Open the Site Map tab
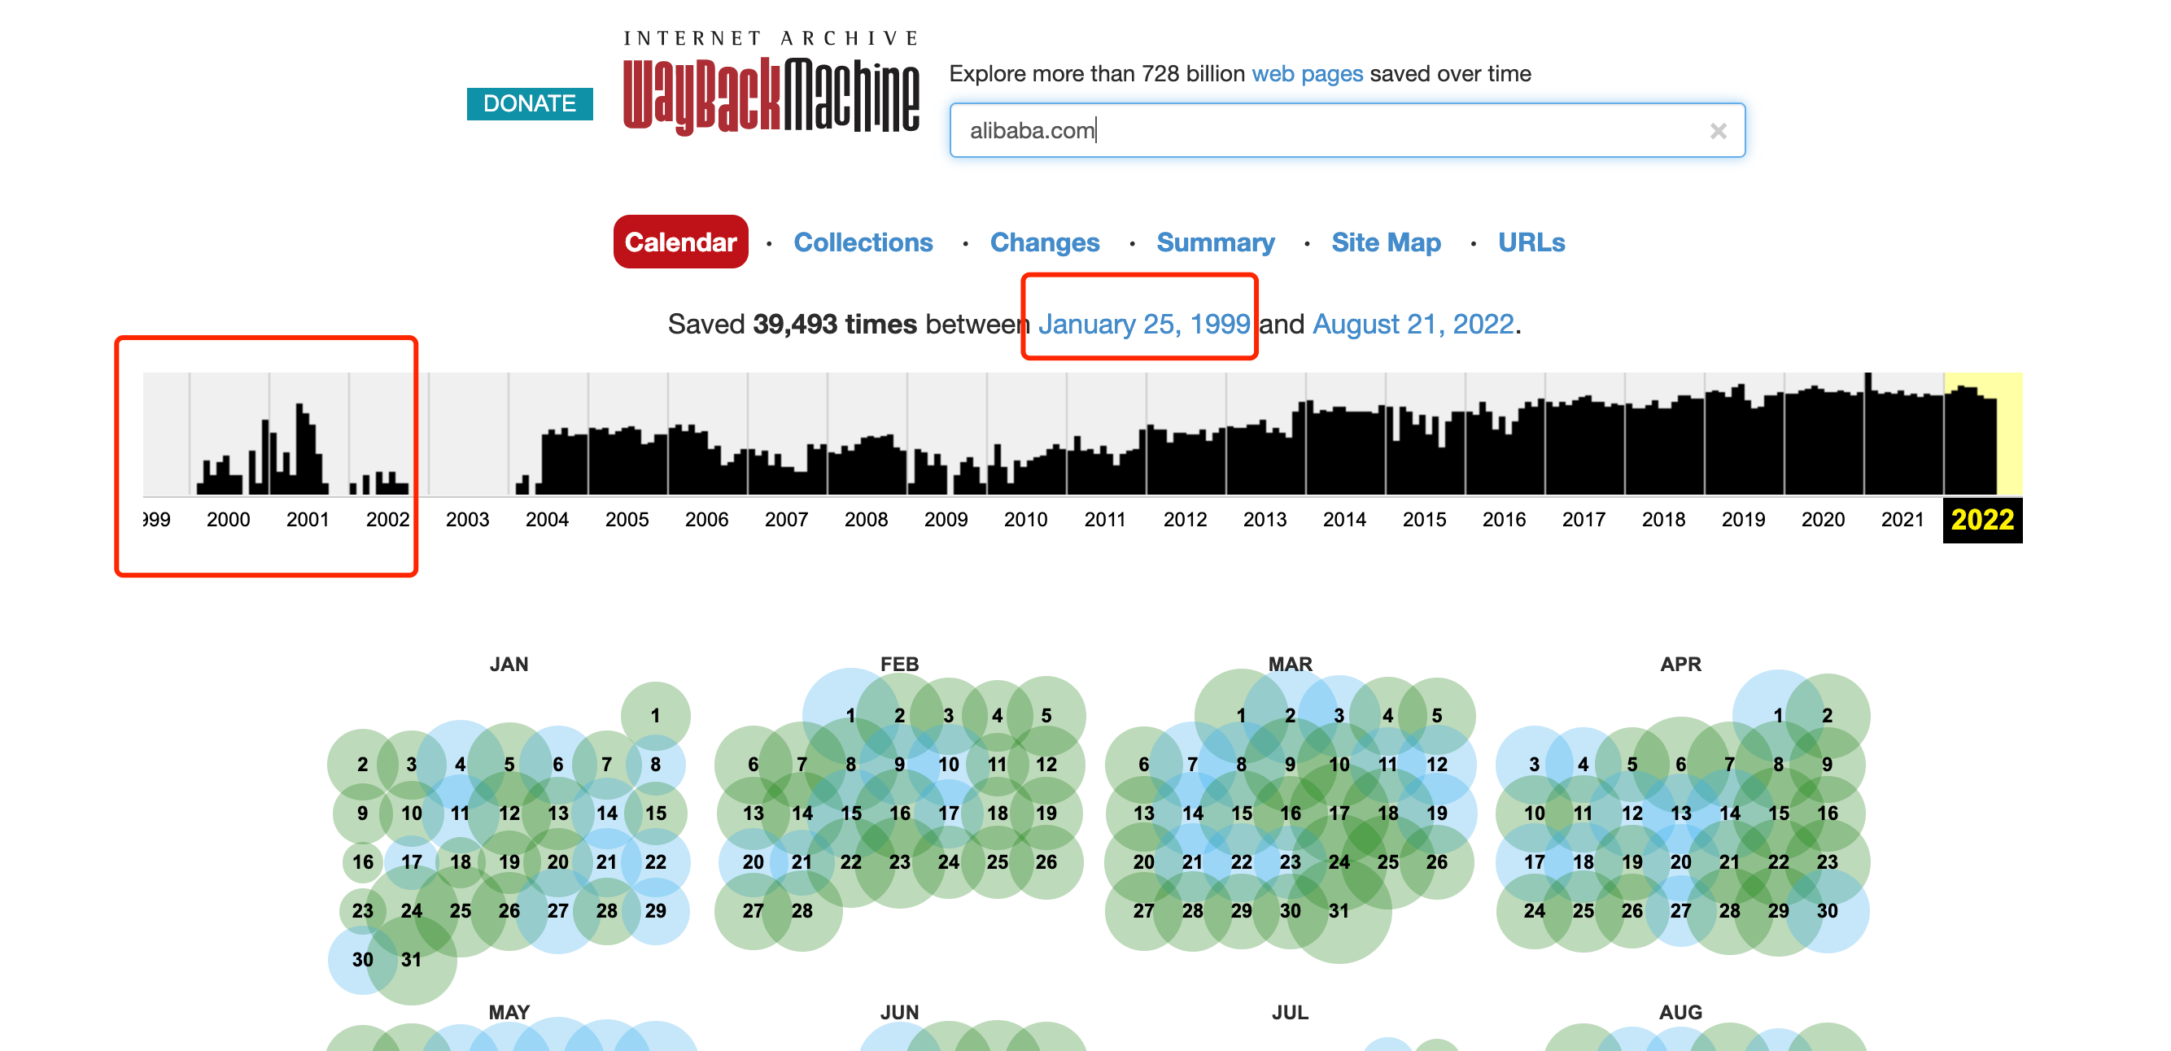The height and width of the screenshot is (1051, 2171). pos(1386,242)
